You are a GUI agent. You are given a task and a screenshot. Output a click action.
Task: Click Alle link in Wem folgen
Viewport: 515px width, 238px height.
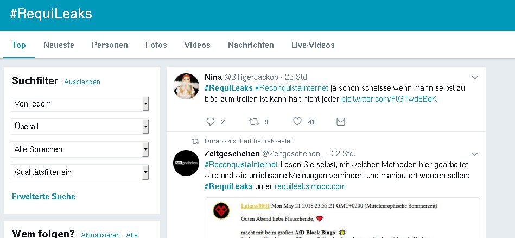pyautogui.click(x=132, y=235)
